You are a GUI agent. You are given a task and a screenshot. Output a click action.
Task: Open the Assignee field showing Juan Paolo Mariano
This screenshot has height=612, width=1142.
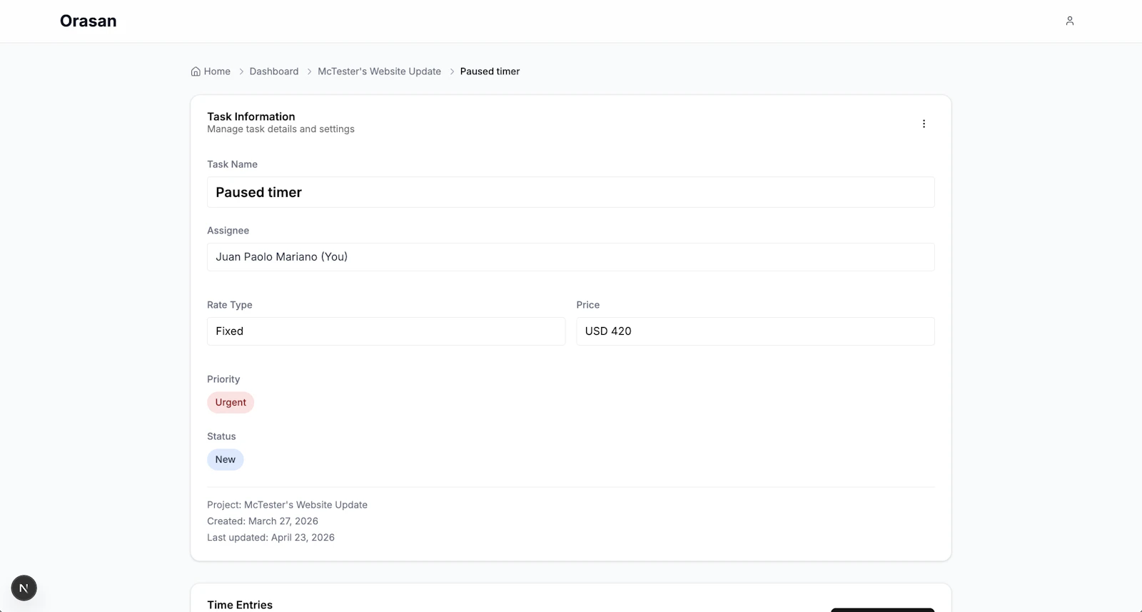click(570, 257)
